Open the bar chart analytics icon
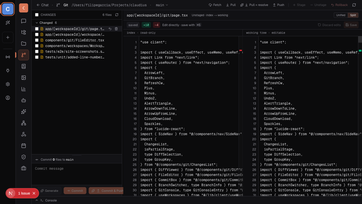The width and height of the screenshot is (362, 204). pyautogui.click(x=23, y=89)
